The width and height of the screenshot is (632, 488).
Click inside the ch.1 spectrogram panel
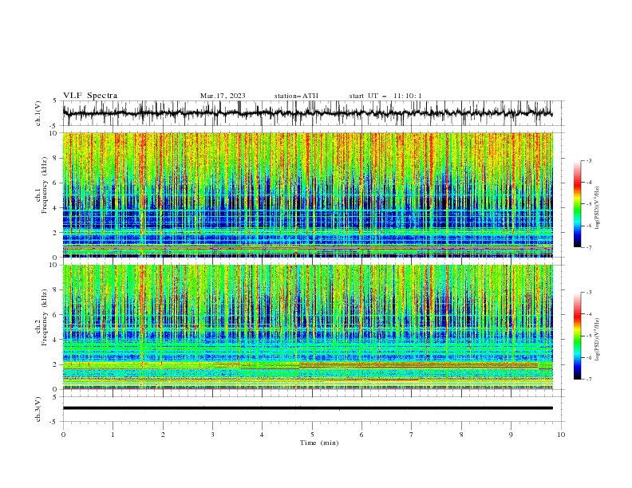pyautogui.click(x=307, y=195)
